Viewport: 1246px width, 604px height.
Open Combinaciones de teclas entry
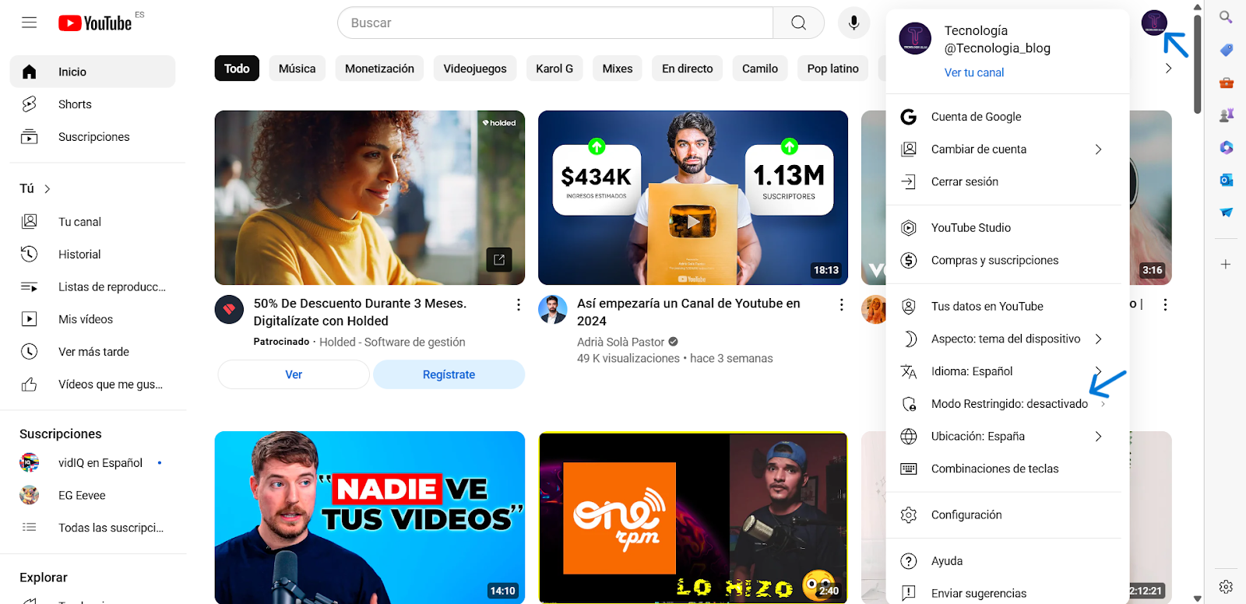pyautogui.click(x=1007, y=469)
